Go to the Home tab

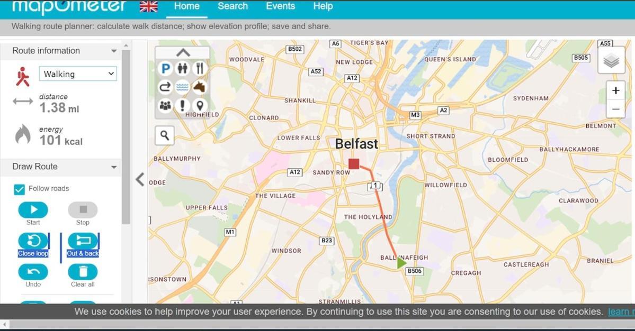187,6
